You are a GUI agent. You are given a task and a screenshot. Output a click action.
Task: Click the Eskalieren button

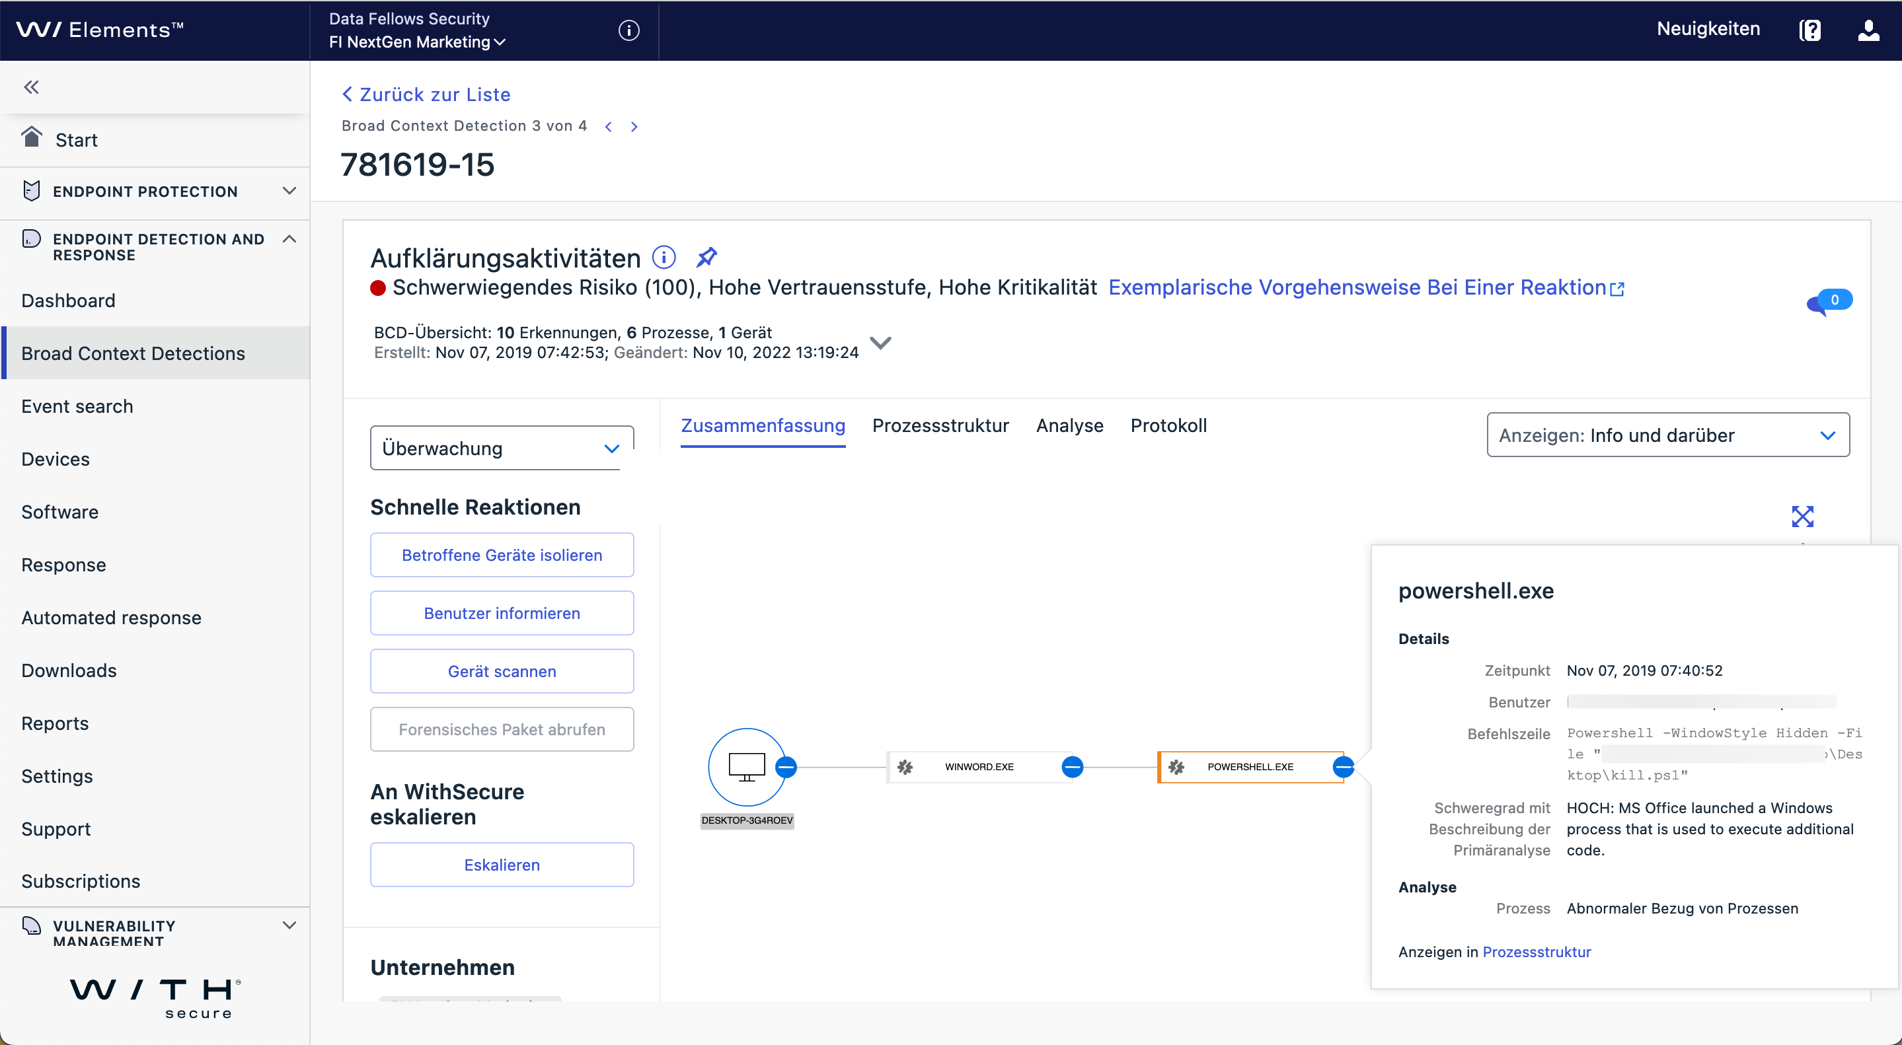coord(502,863)
